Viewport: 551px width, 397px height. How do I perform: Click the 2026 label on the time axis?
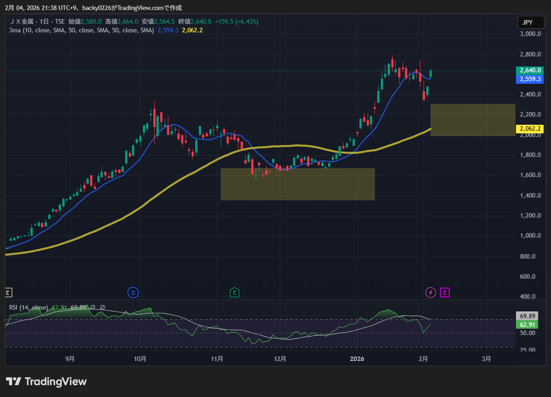[357, 359]
